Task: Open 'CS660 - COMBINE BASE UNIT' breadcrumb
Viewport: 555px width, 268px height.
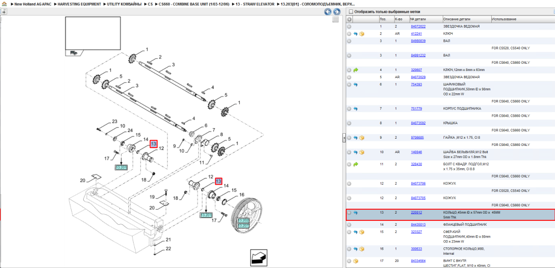Action: [194, 3]
